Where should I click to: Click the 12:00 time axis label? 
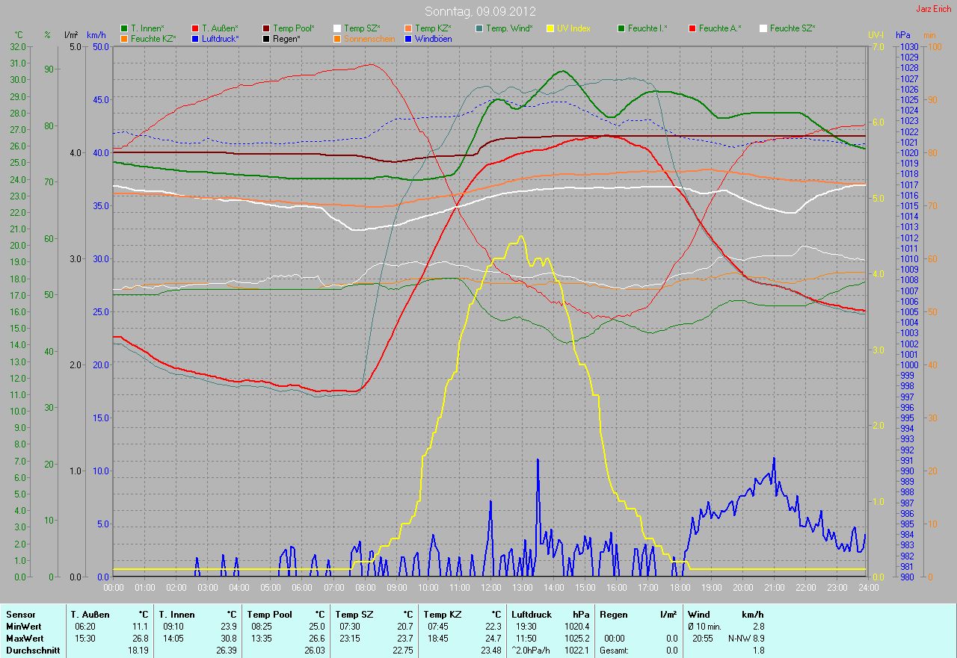pos(490,588)
